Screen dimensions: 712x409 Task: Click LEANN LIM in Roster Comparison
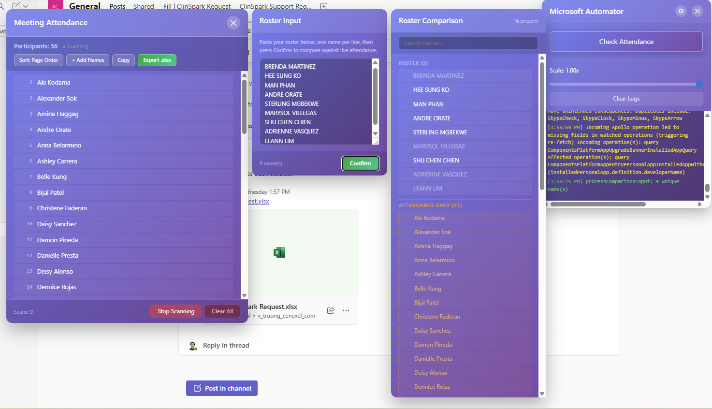pyautogui.click(x=465, y=188)
